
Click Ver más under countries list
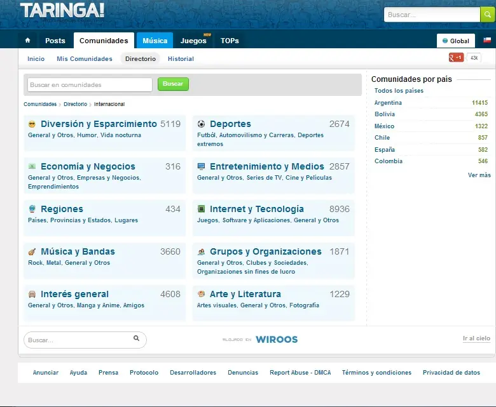point(479,175)
